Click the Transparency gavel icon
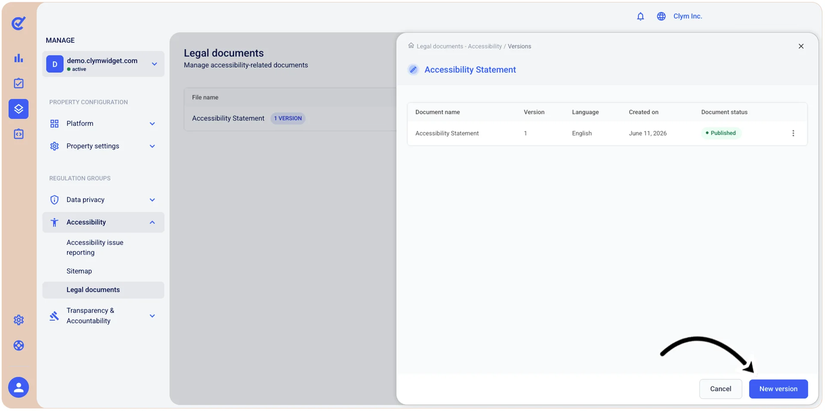 point(54,316)
